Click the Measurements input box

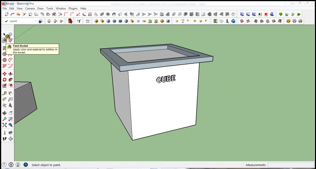coord(291,165)
